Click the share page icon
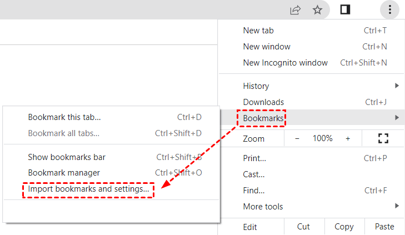Screen dimensions: 405x235 point(295,10)
